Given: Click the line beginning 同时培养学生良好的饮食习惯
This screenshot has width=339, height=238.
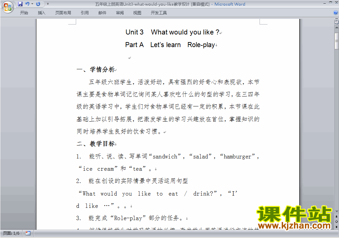Looking at the screenshot, I should (x=119, y=132).
